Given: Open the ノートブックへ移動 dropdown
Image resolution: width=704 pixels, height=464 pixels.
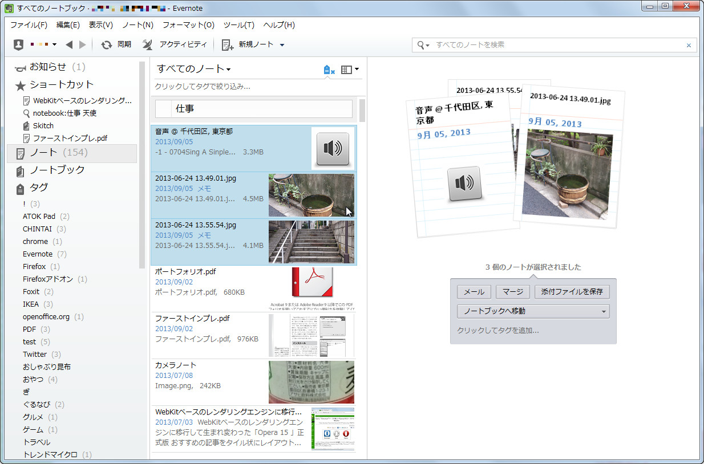Looking at the screenshot, I should click(533, 311).
